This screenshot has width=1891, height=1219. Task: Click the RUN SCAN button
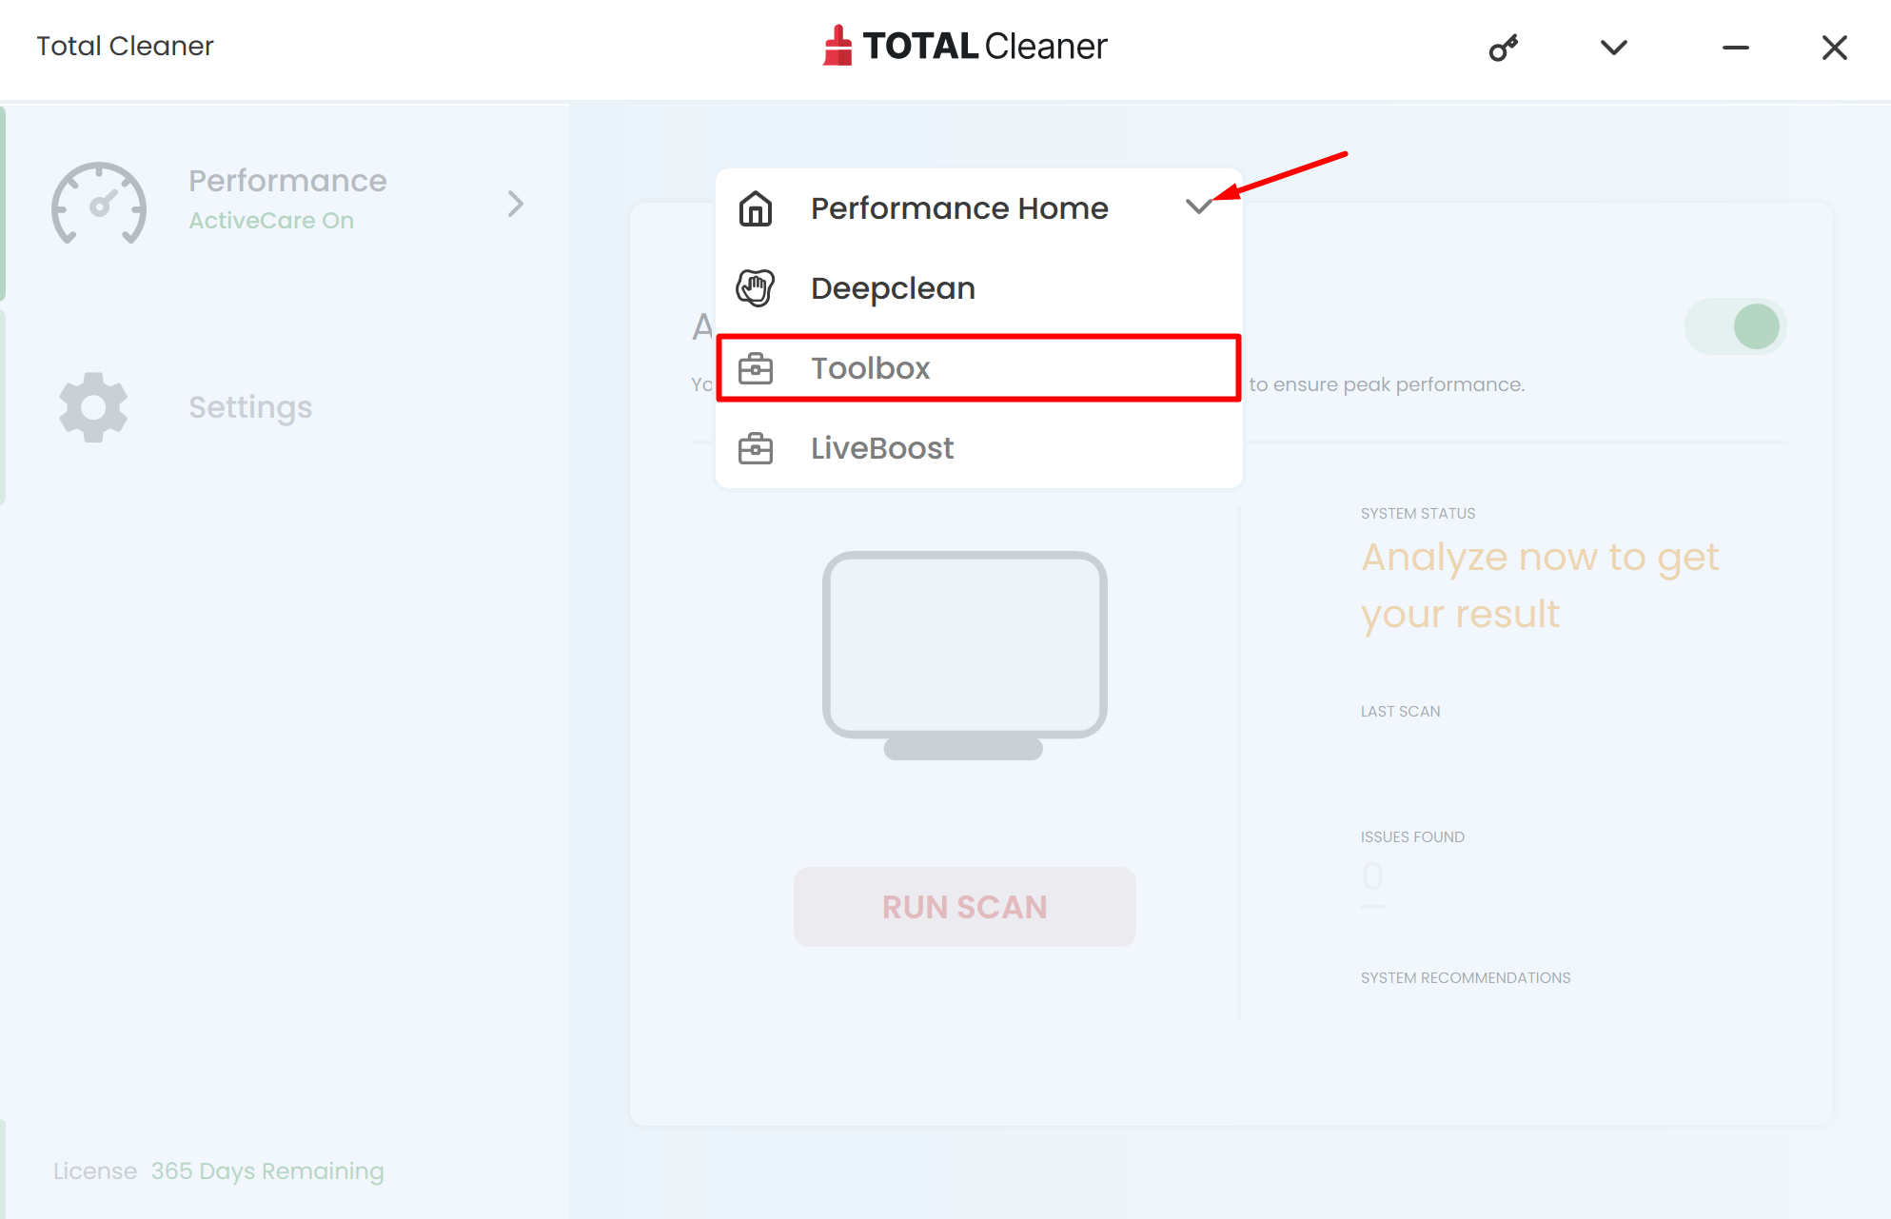(965, 907)
